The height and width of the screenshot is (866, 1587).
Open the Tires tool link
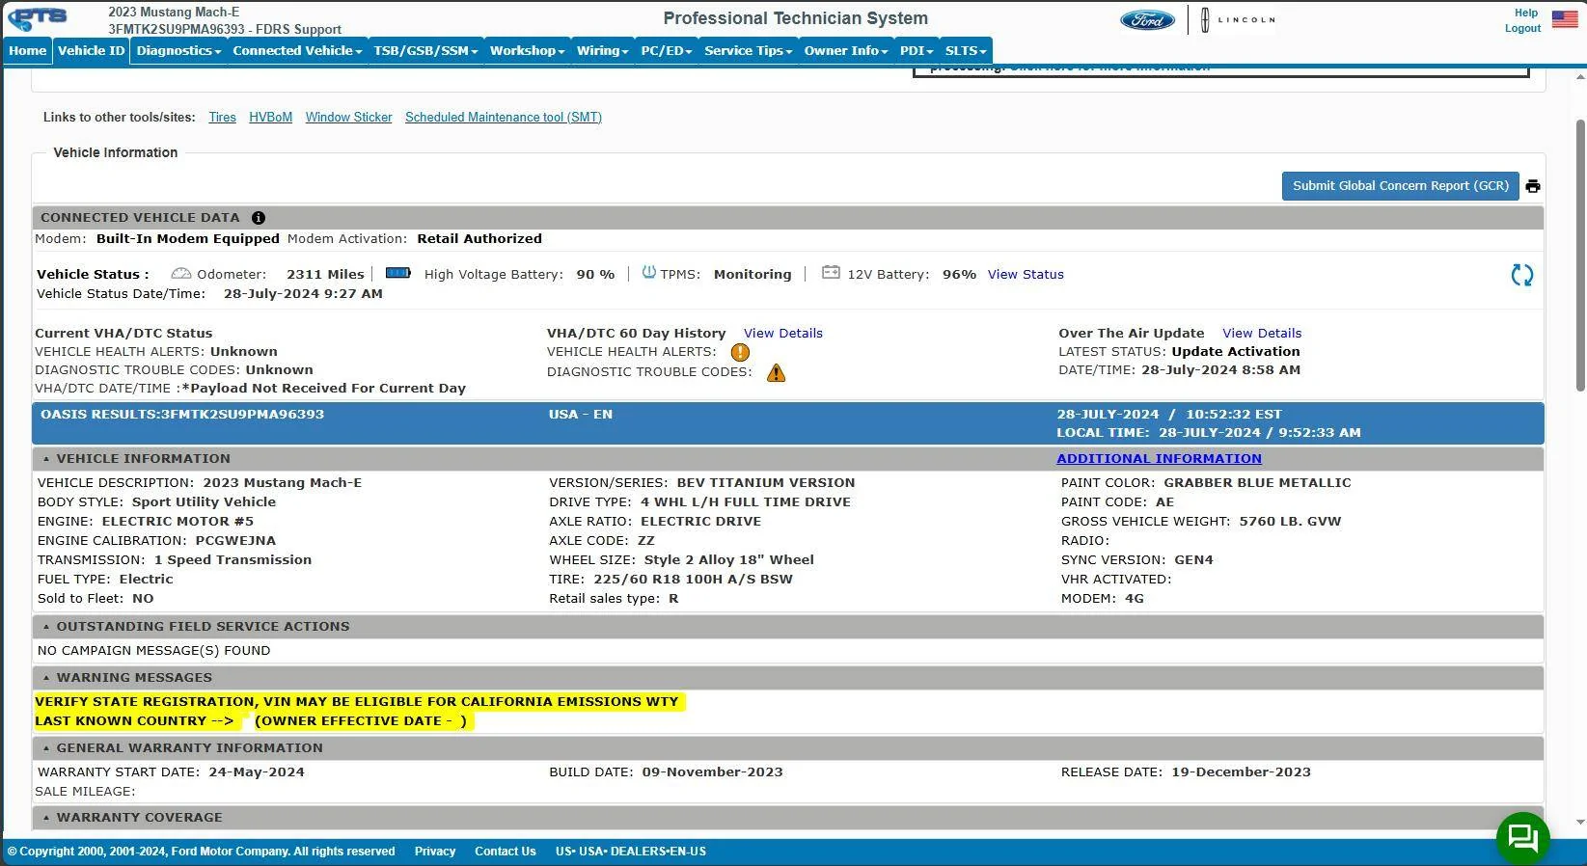[222, 118]
